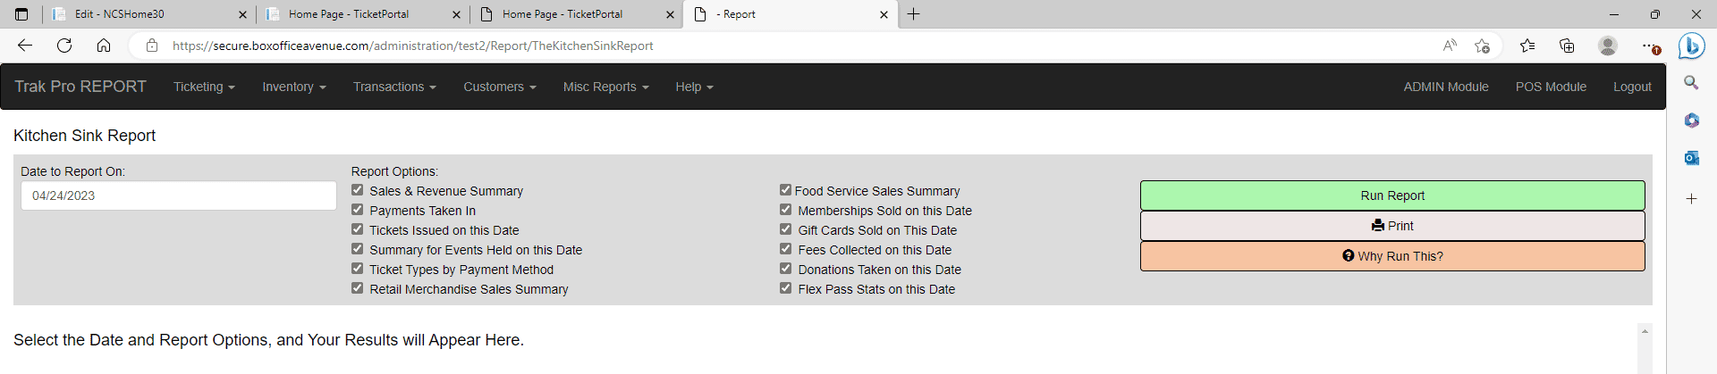Open the ADMIN Module menu item
This screenshot has height=374, width=1717.
tap(1445, 87)
